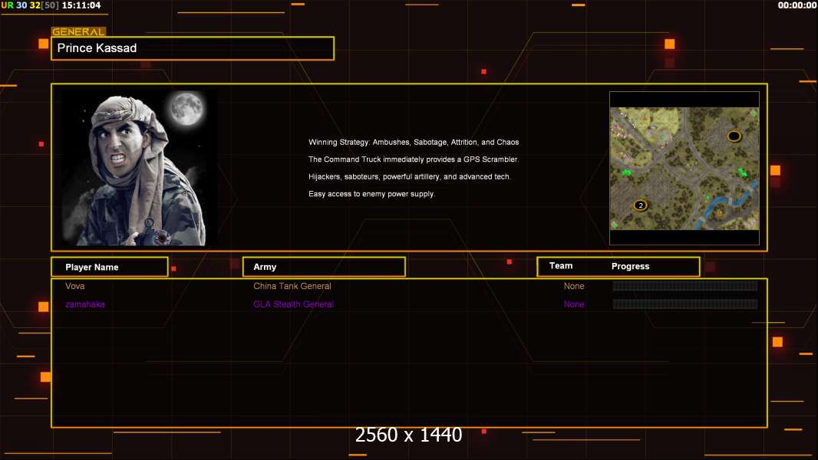
Task: Click the Progress column header
Action: (630, 267)
